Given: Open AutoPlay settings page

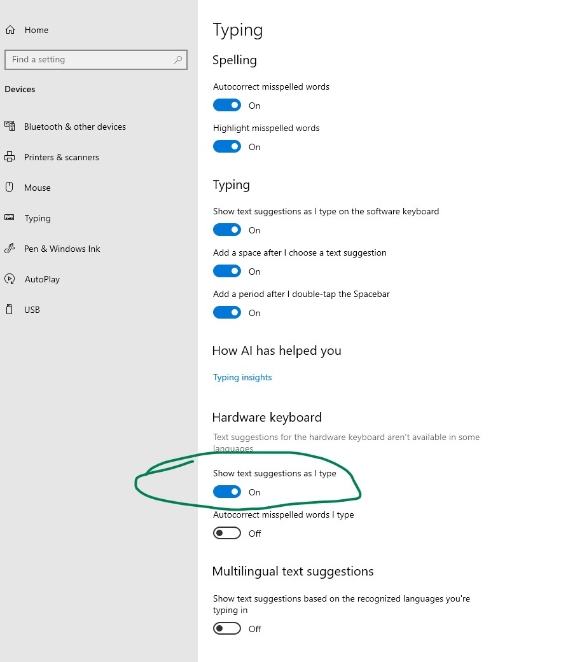Looking at the screenshot, I should 42,280.
